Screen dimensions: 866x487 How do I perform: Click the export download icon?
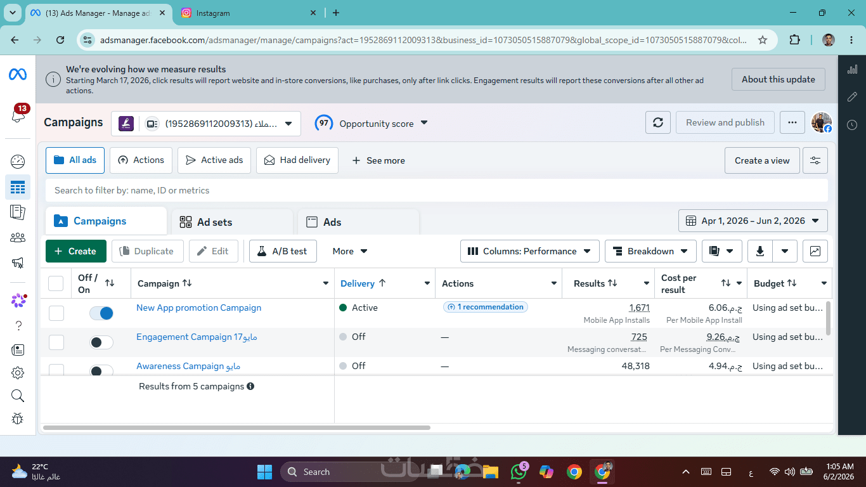(x=760, y=251)
